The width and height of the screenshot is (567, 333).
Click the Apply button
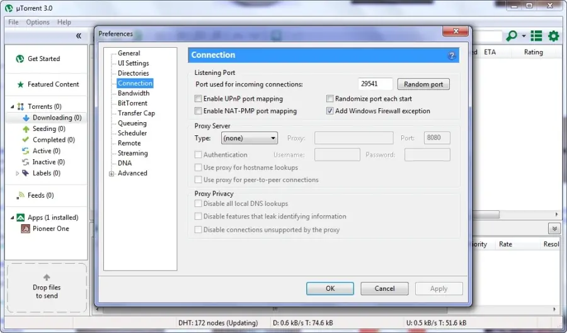pyautogui.click(x=438, y=288)
